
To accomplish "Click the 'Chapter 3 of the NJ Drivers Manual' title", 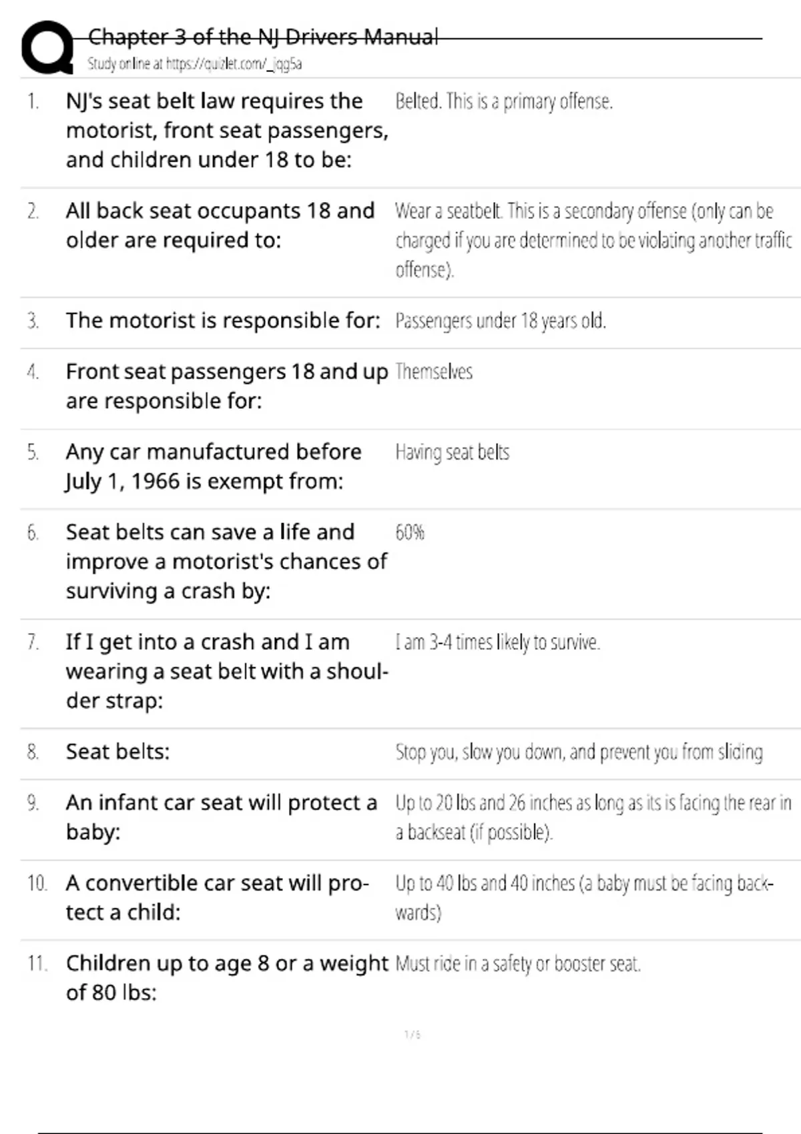I will coord(263,37).
